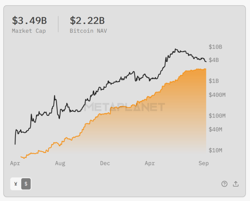Select the Bitcoin NAV label

click(88, 31)
